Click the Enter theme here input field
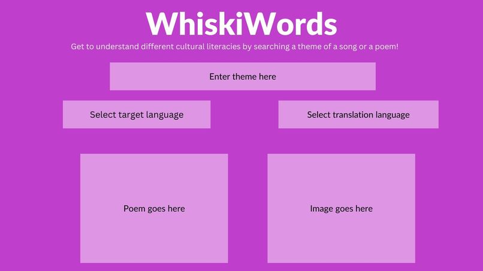Image resolution: width=483 pixels, height=271 pixels. (x=243, y=77)
